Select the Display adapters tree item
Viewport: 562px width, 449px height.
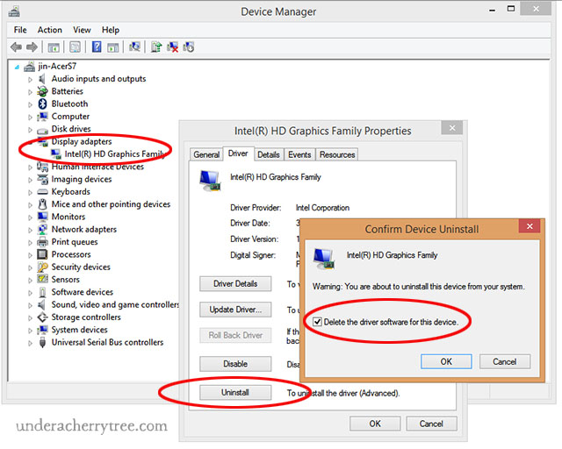click(x=82, y=141)
